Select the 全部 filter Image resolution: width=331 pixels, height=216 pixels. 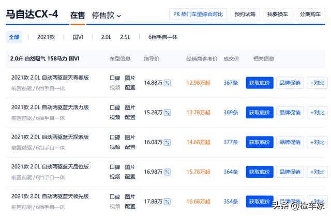click(14, 37)
